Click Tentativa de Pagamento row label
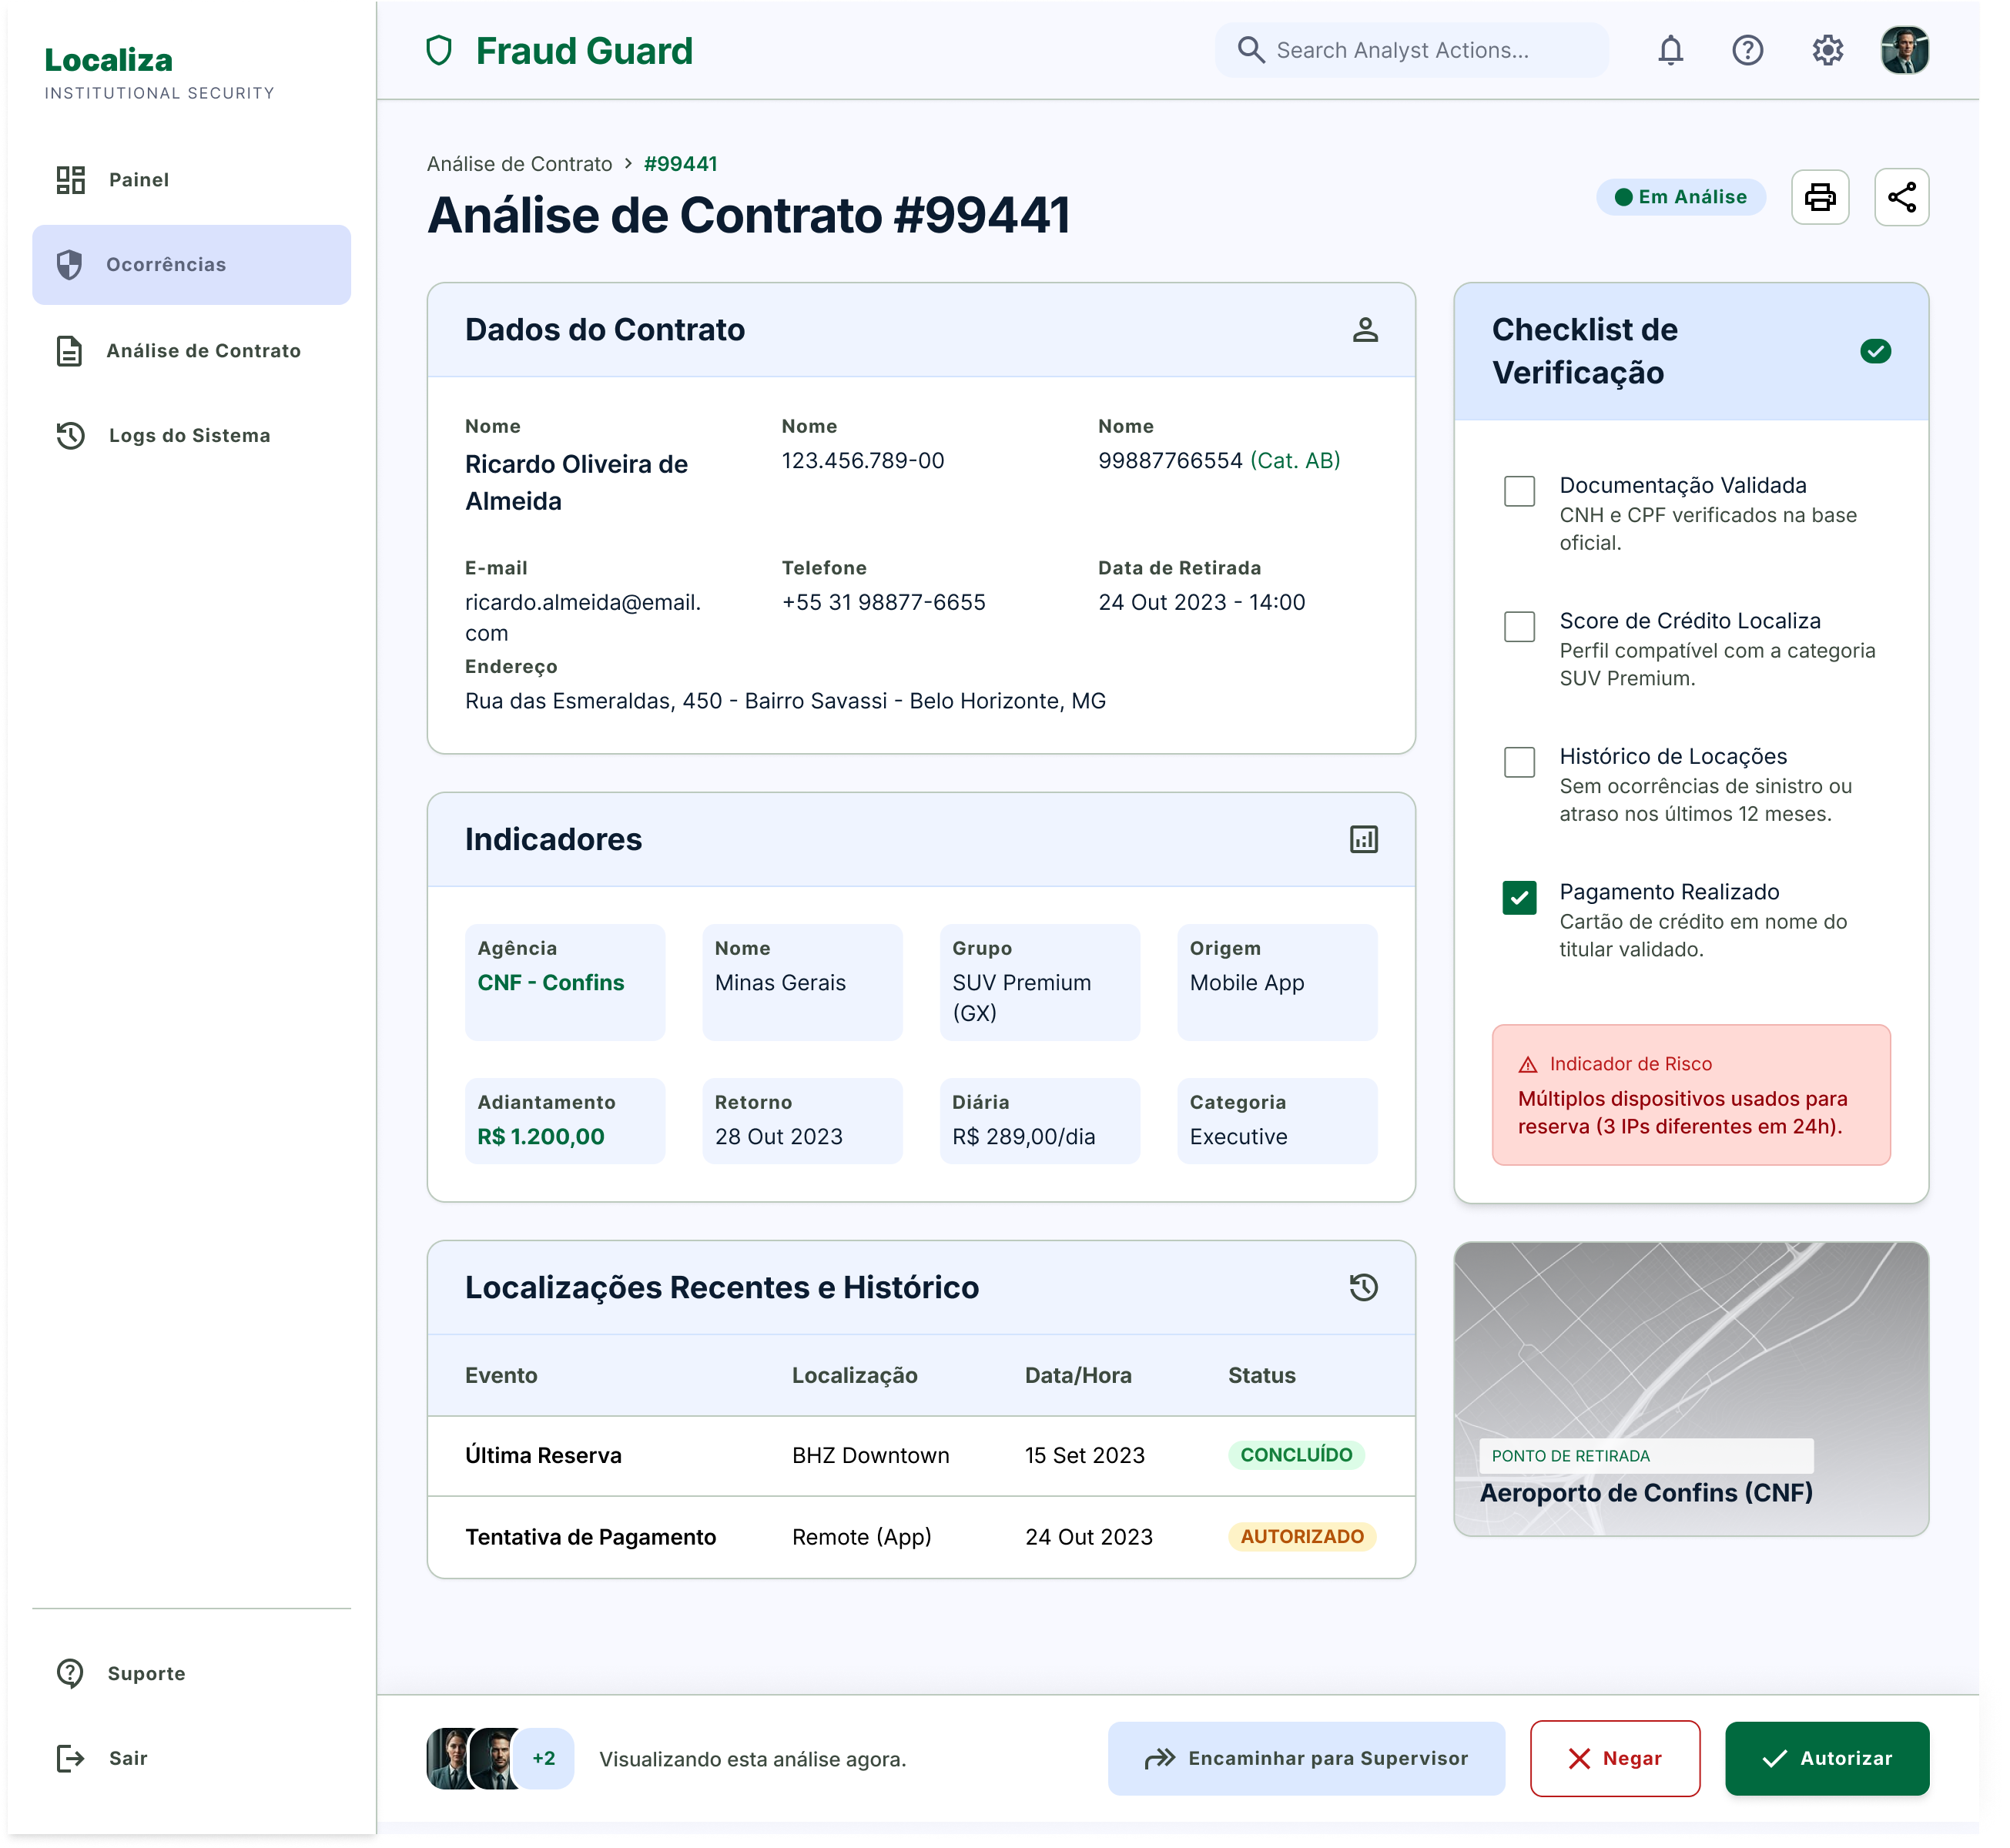Screen dimensions: 2010x1848 590,1536
